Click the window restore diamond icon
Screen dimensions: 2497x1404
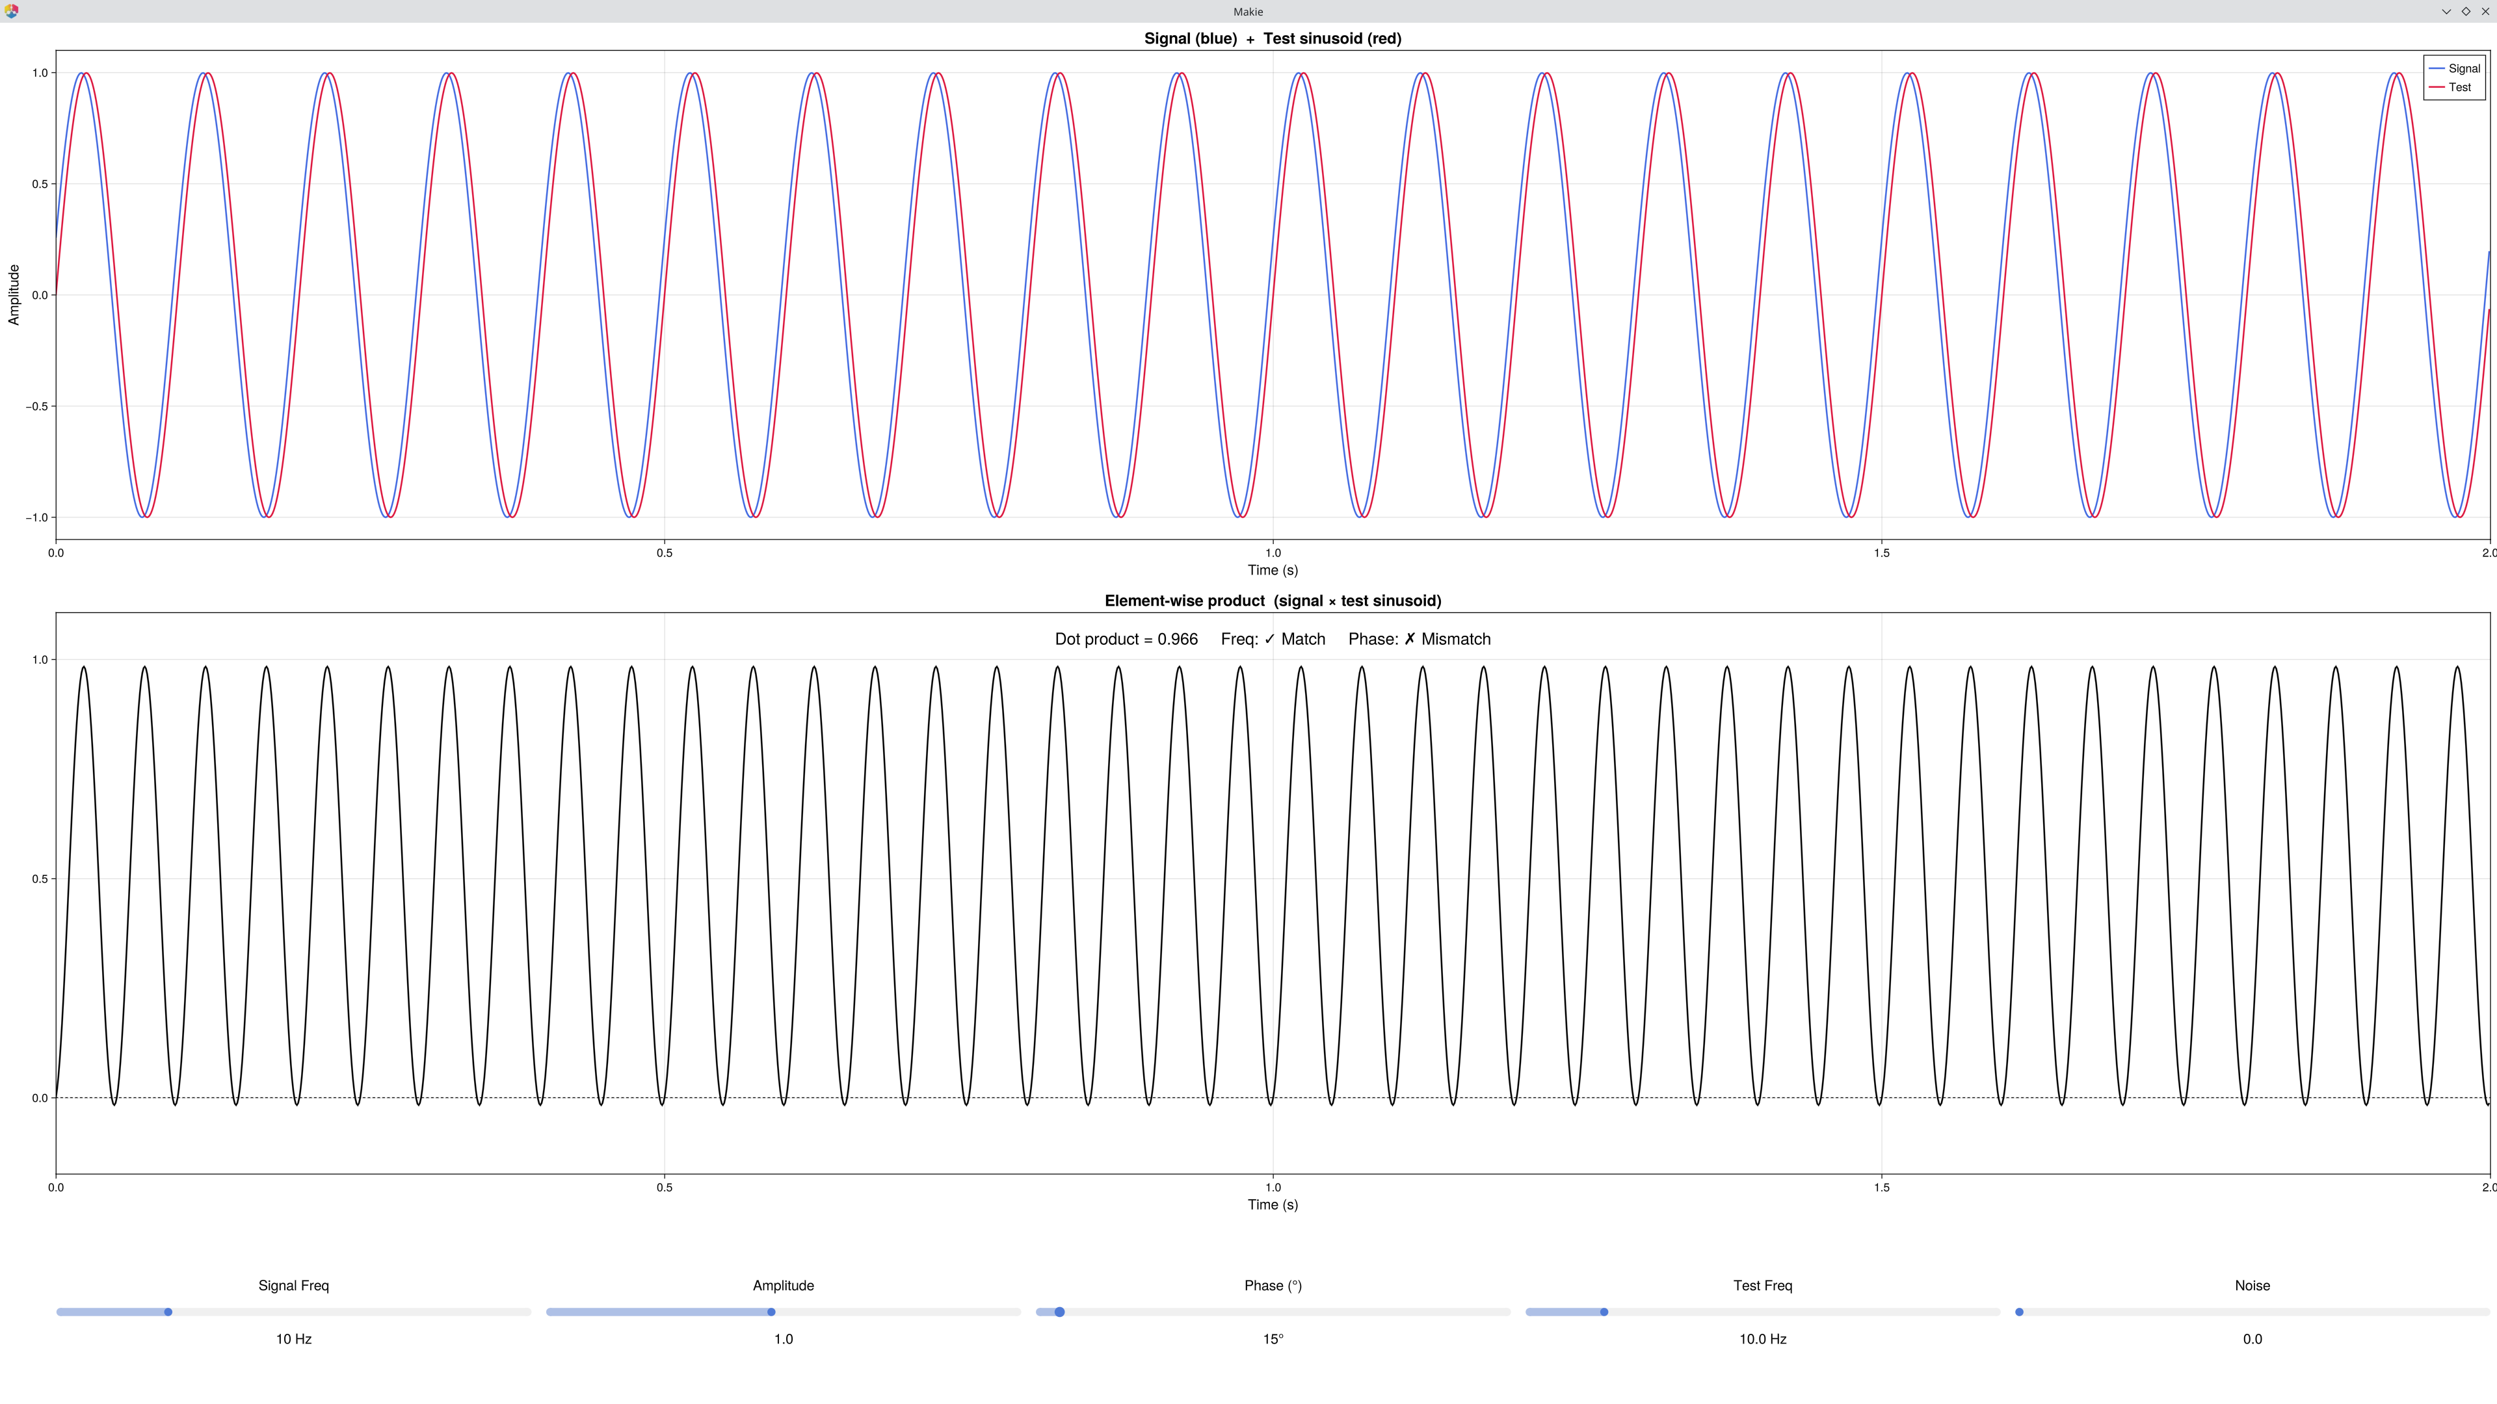2466,12
